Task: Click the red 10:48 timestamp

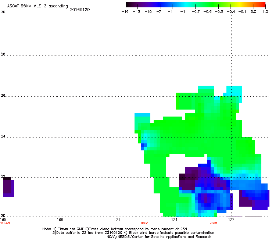Action: [x=5, y=223]
